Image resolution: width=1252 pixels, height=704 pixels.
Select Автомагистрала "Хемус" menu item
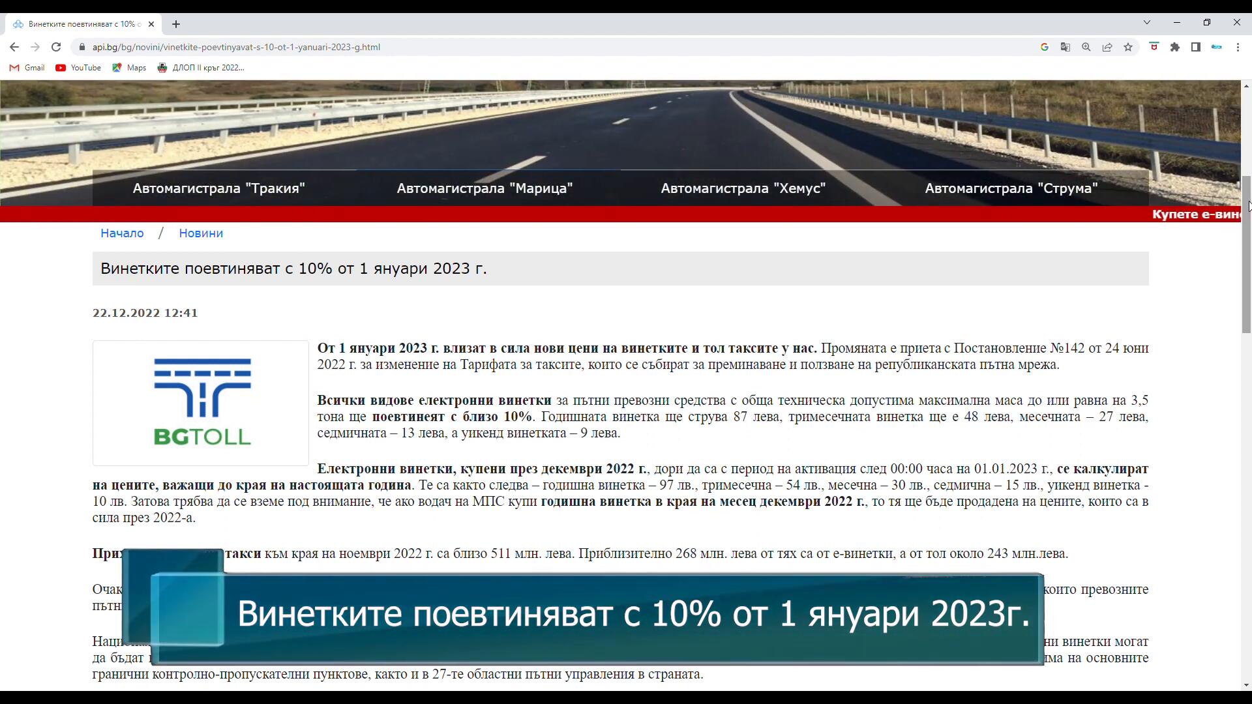coord(743,188)
